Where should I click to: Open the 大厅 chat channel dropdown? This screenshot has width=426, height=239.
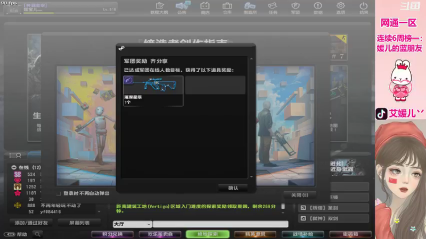coord(132,224)
